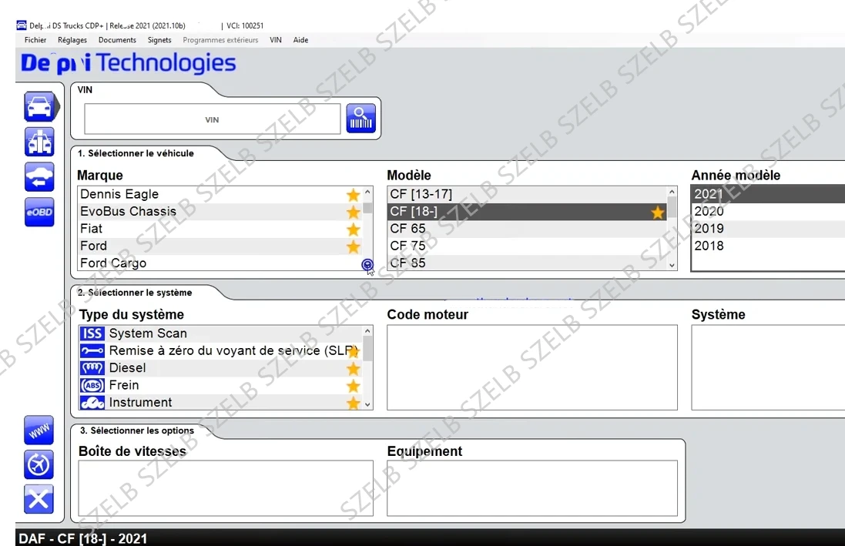Image resolution: width=845 pixels, height=546 pixels.
Task: Click the two-cars comparison sidebar icon
Action: (x=39, y=142)
